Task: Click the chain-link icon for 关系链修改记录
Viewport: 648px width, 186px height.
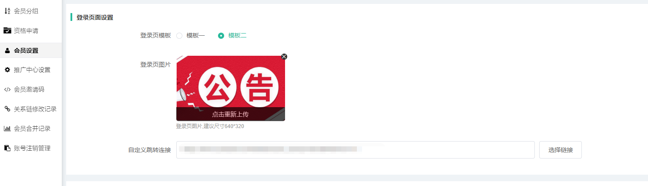Action: (x=7, y=109)
